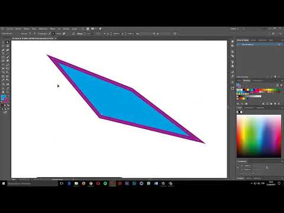Select the Direct Selection white arrow tool
This screenshot has height=213, width=284.
pos(8,42)
